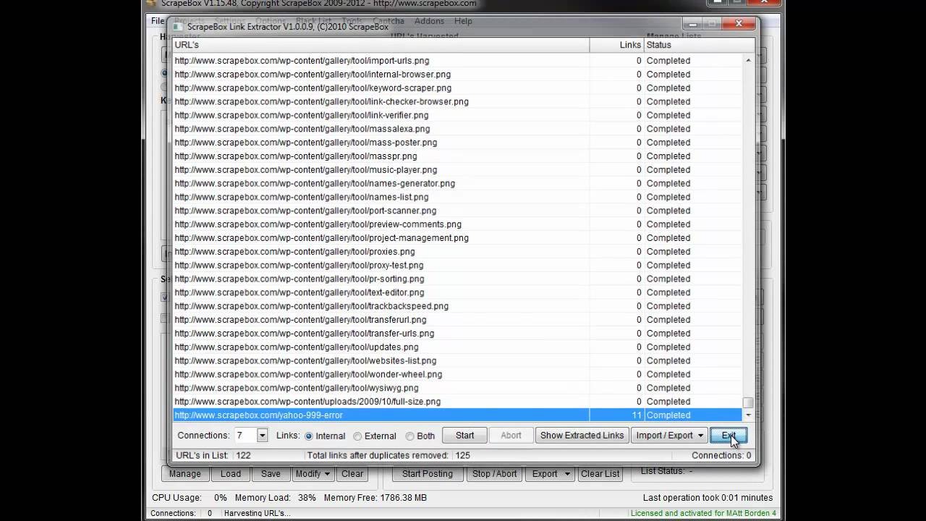
Task: Click the Memory Free value in main window
Action: (375, 498)
